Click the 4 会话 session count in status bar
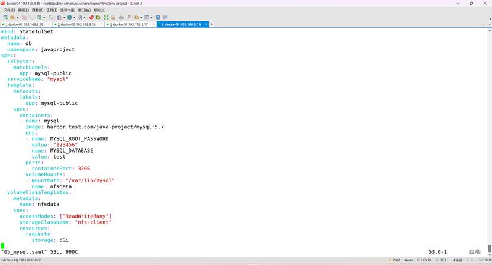Image resolution: width=492 pixels, height=265 pixels. click(458, 260)
